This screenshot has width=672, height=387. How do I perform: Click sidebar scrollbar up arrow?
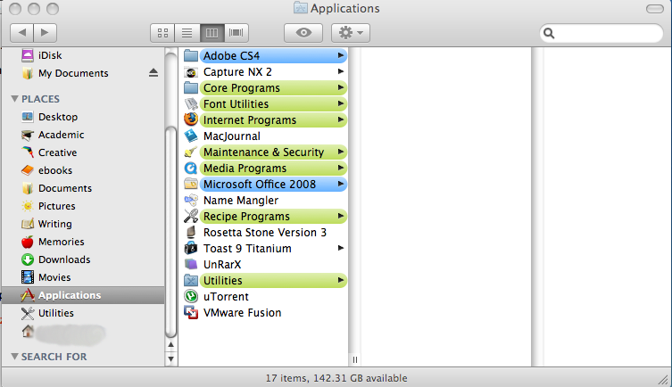(x=171, y=344)
